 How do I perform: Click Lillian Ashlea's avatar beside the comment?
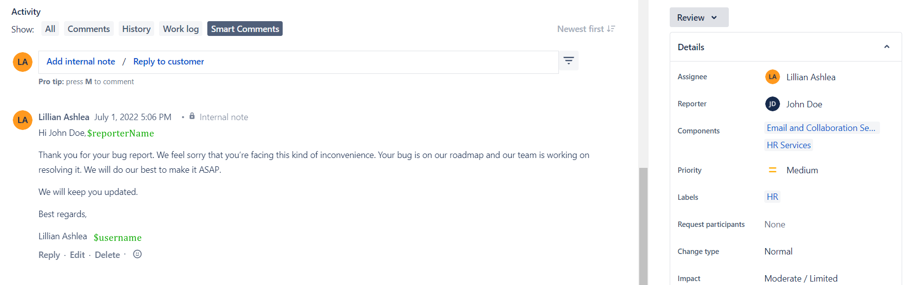coord(23,120)
